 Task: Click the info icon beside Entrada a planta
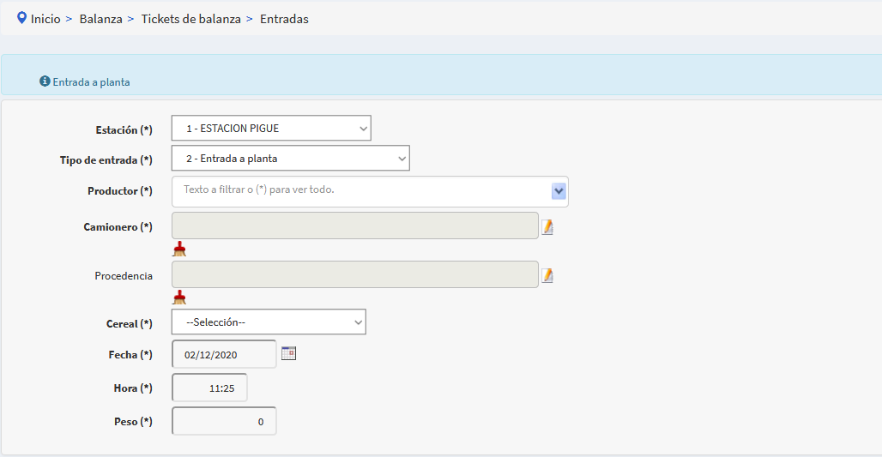coord(45,81)
